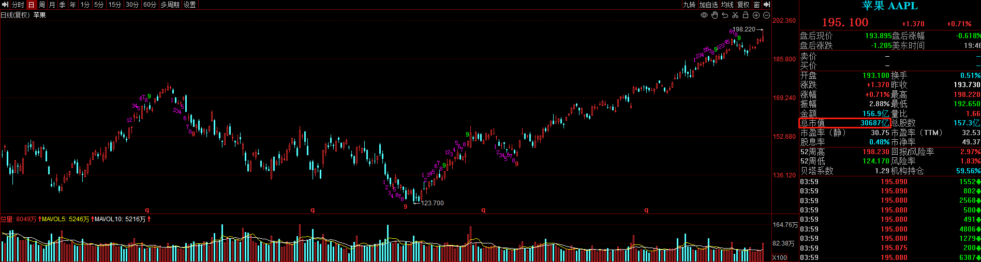The width and height of the screenshot is (981, 262).
Task: Switch to 分时 intraday view
Action: click(x=18, y=5)
